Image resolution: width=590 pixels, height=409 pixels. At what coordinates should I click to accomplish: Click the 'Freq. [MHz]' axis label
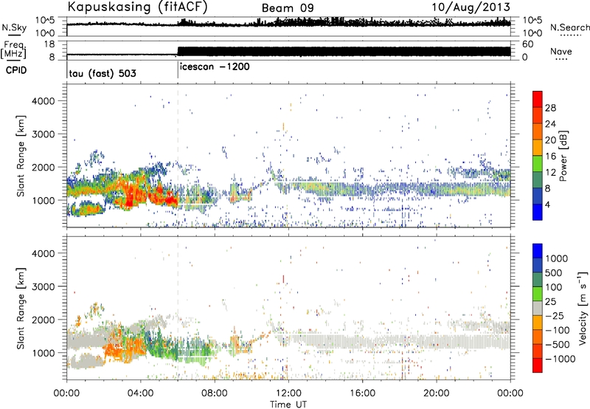[13, 50]
